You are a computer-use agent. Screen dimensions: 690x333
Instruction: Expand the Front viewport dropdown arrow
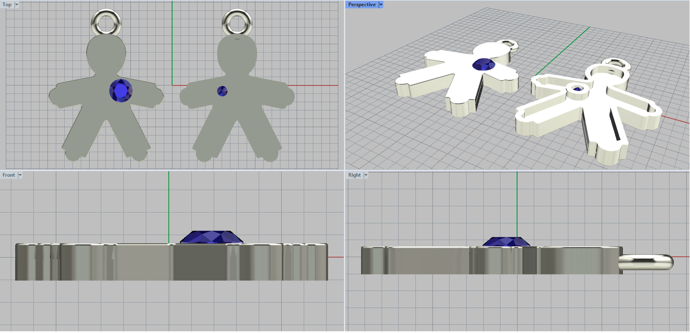(x=20, y=175)
